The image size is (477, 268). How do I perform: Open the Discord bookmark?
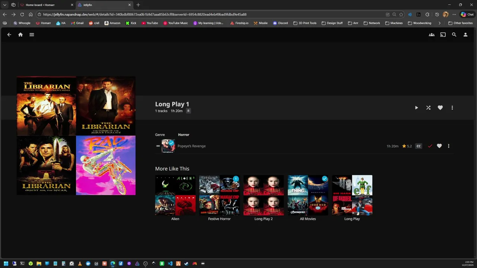(x=280, y=23)
